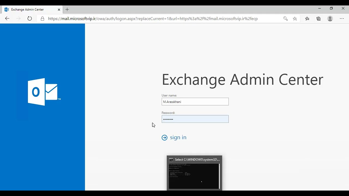Open the Collections icon
This screenshot has width=349, height=196.
pyautogui.click(x=318, y=19)
